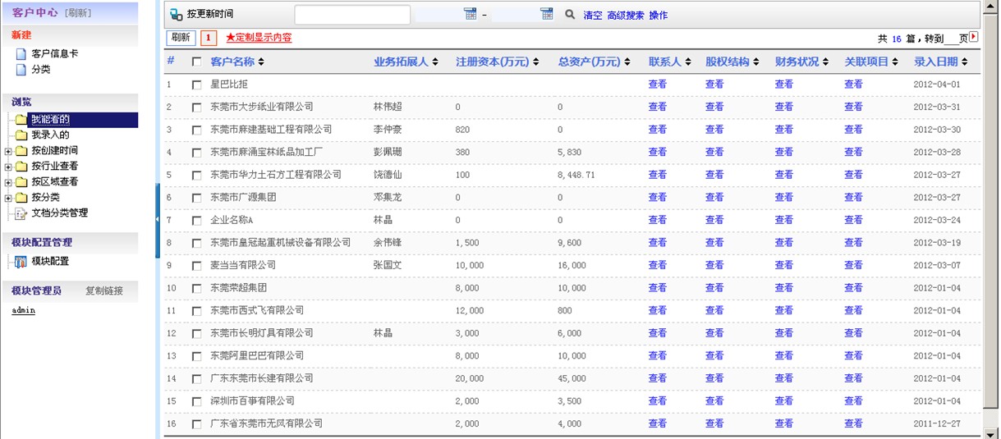Open 模块配置 under module management
The image size is (1001, 439).
coord(51,262)
